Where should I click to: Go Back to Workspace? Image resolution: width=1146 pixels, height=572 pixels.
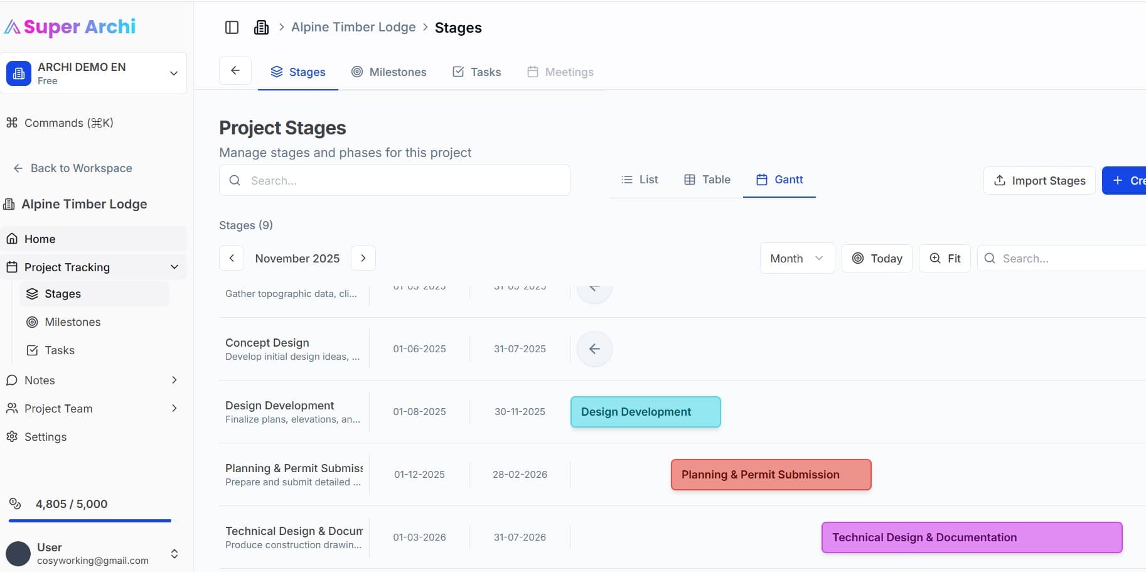73,168
